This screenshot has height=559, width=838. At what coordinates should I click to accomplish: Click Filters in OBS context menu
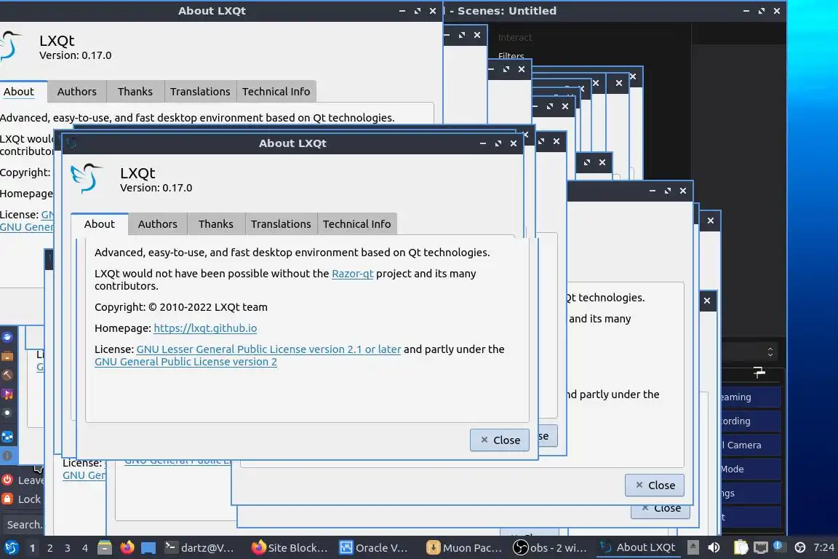511,55
